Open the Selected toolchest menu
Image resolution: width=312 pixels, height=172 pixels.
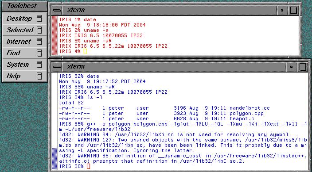[x=24, y=30]
